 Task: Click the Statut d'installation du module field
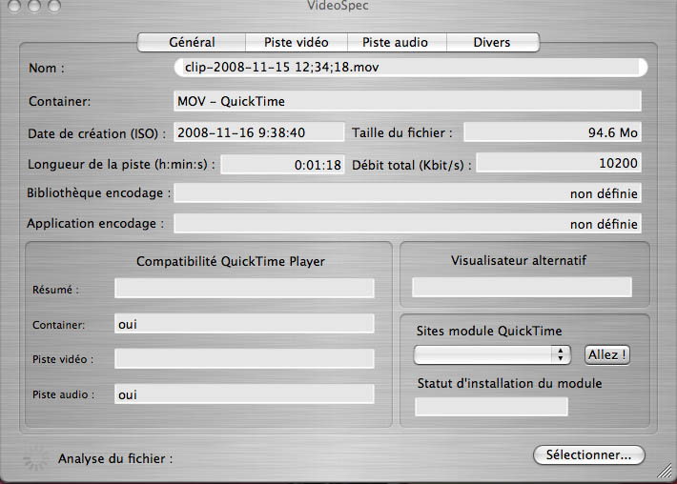[x=491, y=407]
